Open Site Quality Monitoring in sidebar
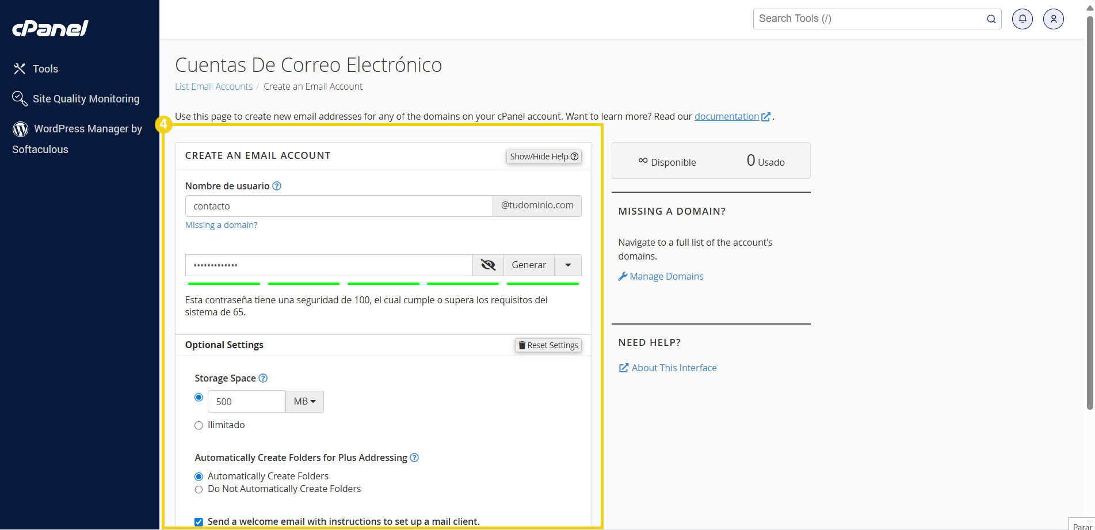Image resolution: width=1095 pixels, height=530 pixels. [x=85, y=99]
